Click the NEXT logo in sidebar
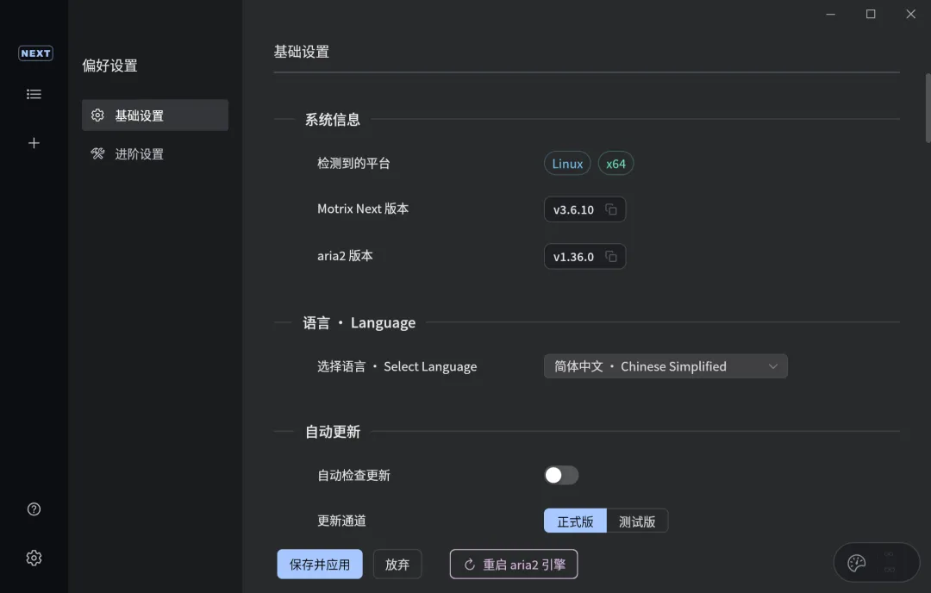Viewport: 931px width, 593px height. click(35, 53)
